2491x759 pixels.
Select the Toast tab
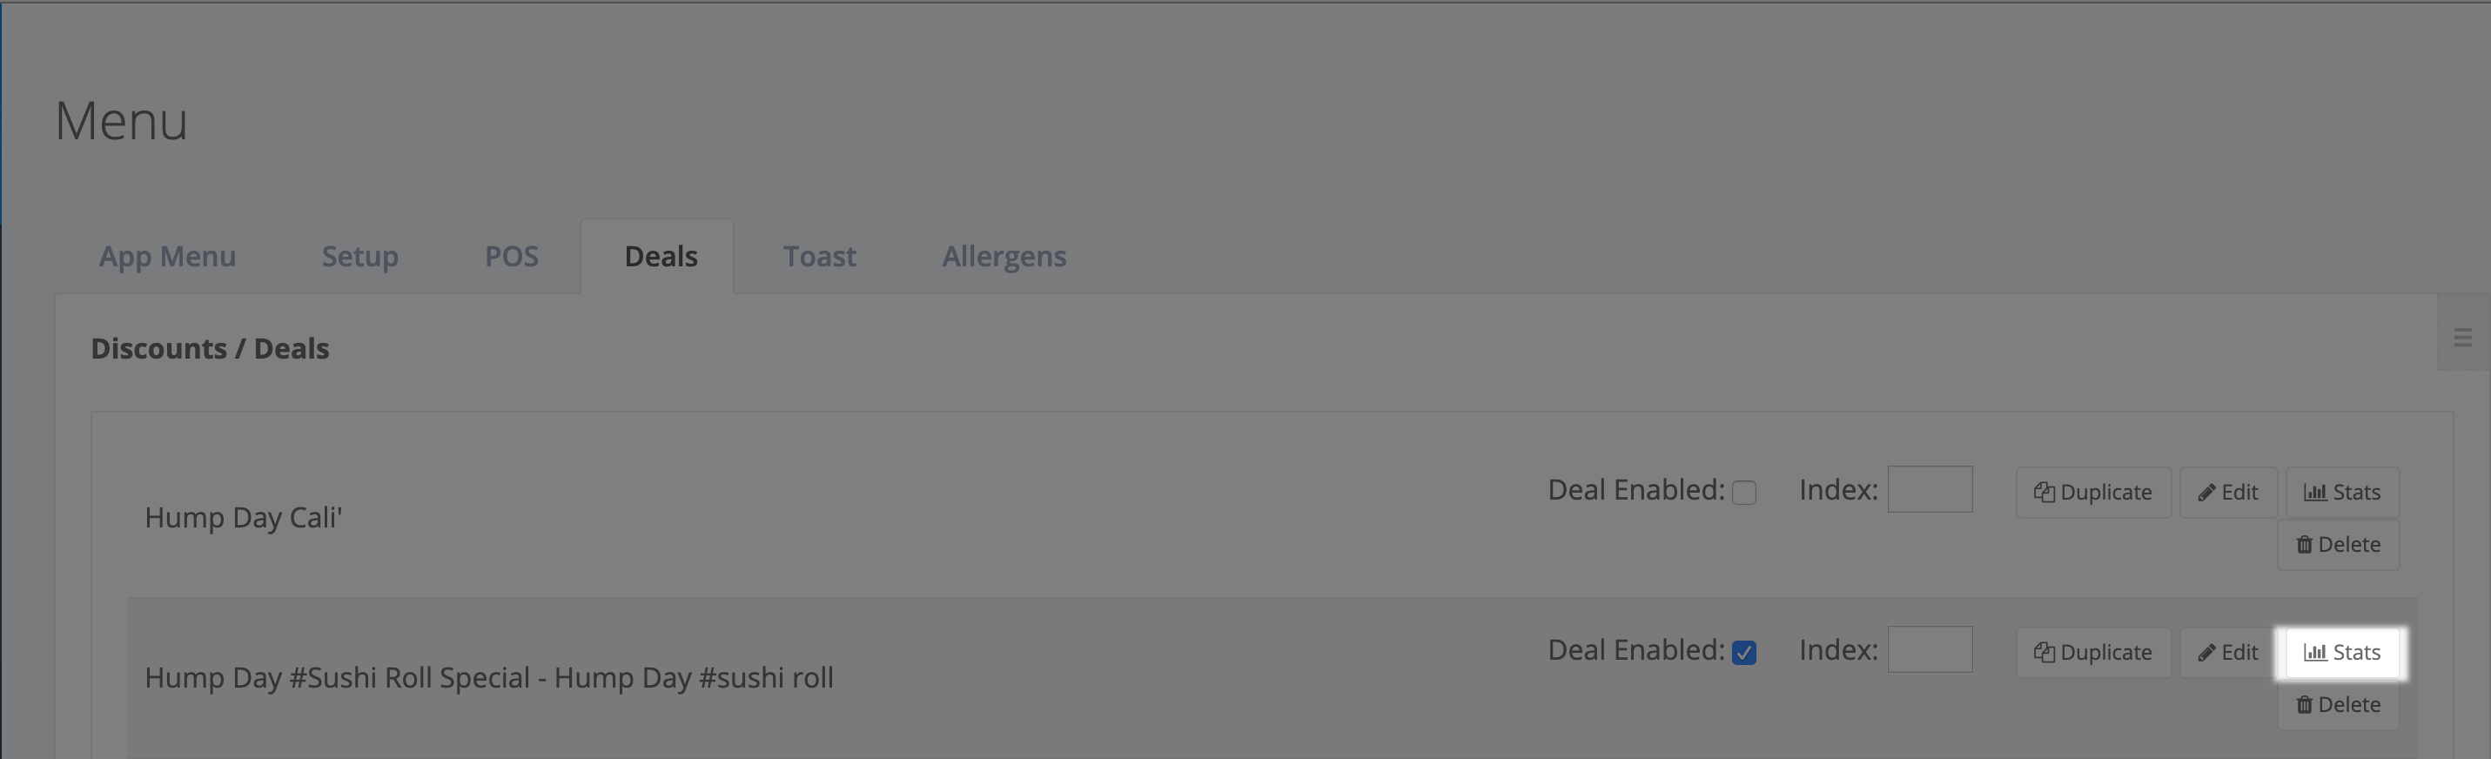[819, 256]
